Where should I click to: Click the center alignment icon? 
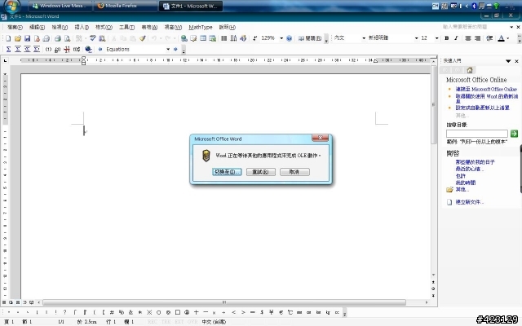tap(468, 38)
